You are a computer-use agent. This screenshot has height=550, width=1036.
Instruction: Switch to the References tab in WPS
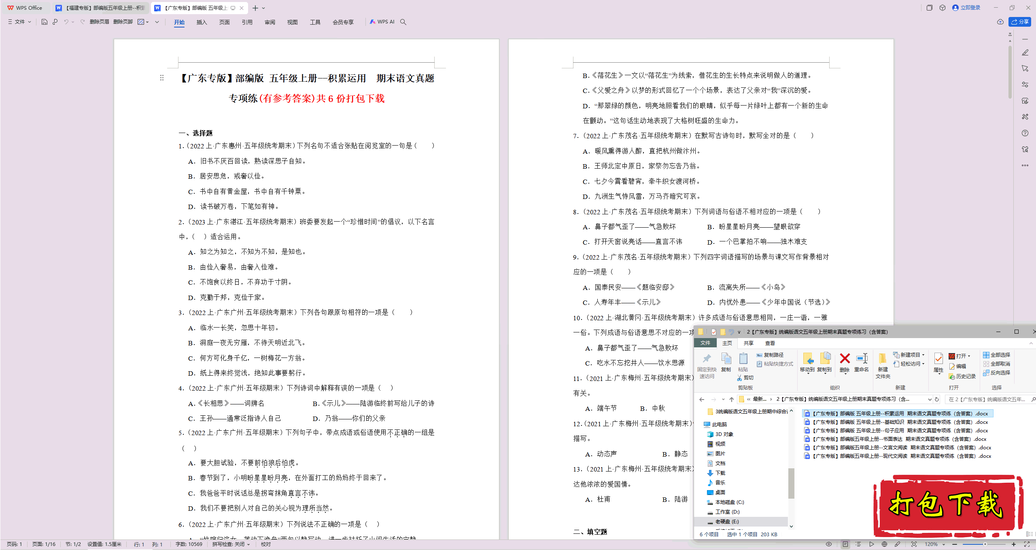[x=247, y=22]
